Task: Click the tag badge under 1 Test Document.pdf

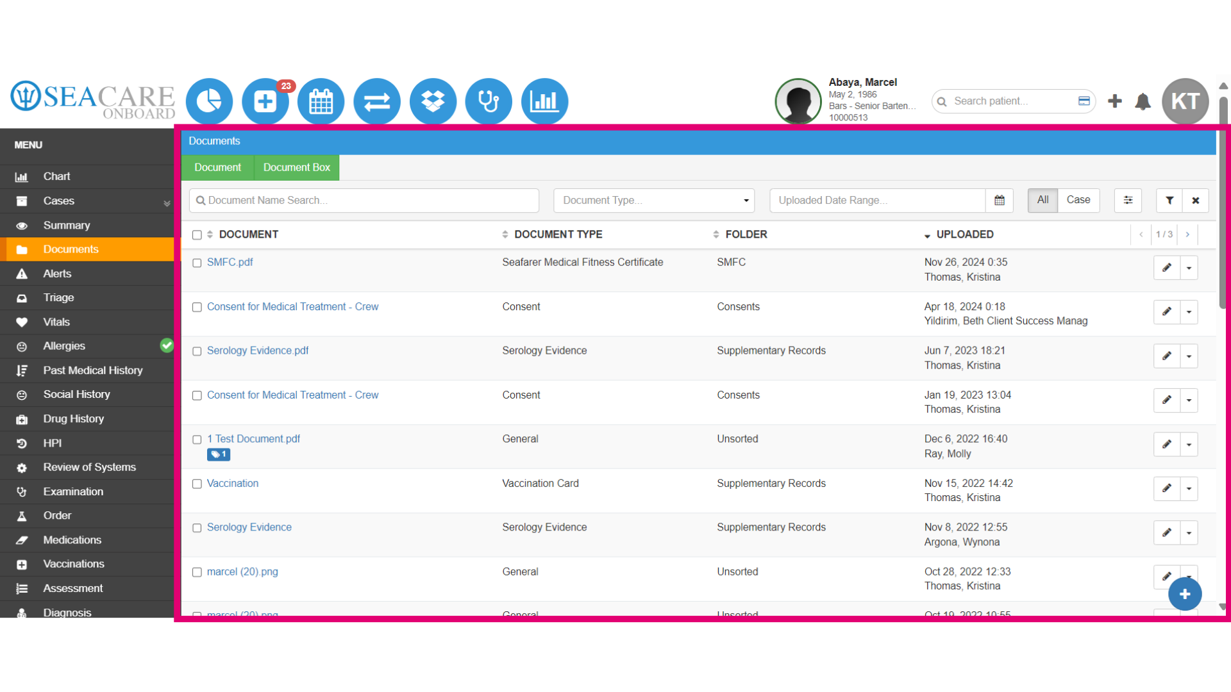Action: coord(219,454)
